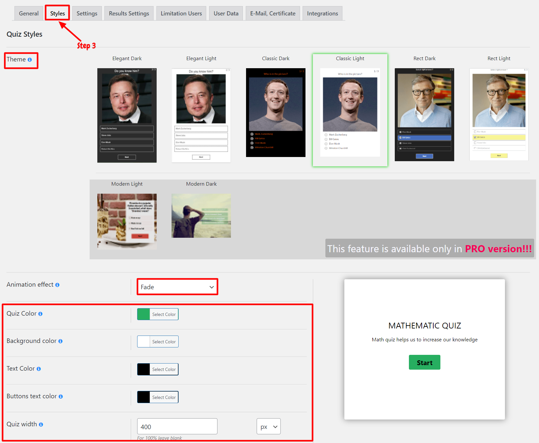Switch to the Styles tab
This screenshot has height=443, width=539.
[57, 14]
